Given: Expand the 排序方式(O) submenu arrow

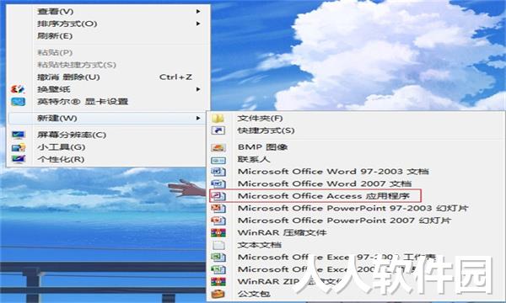Looking at the screenshot, I should coord(198,24).
